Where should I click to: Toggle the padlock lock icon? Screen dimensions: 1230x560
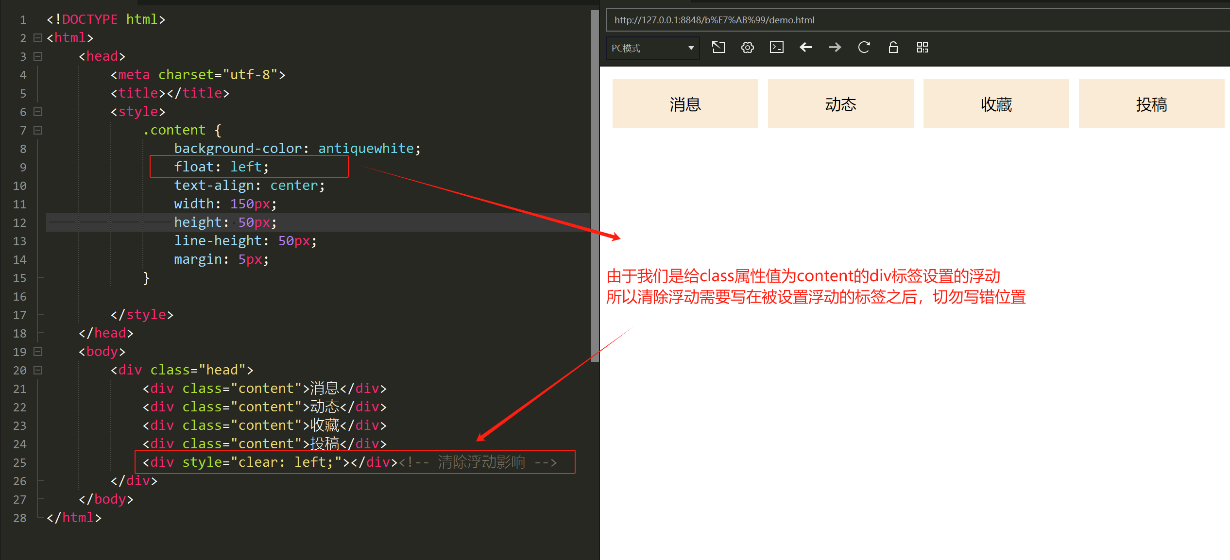[x=893, y=47]
